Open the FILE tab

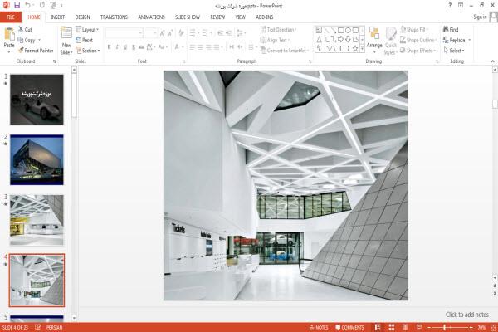[x=11, y=17]
